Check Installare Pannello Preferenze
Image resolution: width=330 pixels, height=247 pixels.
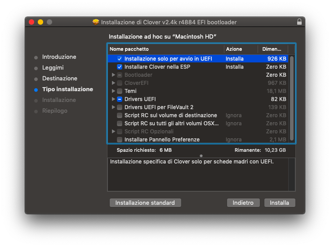point(120,140)
